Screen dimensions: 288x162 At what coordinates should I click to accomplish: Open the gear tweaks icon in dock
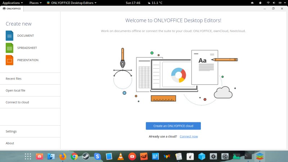[x=213, y=157]
